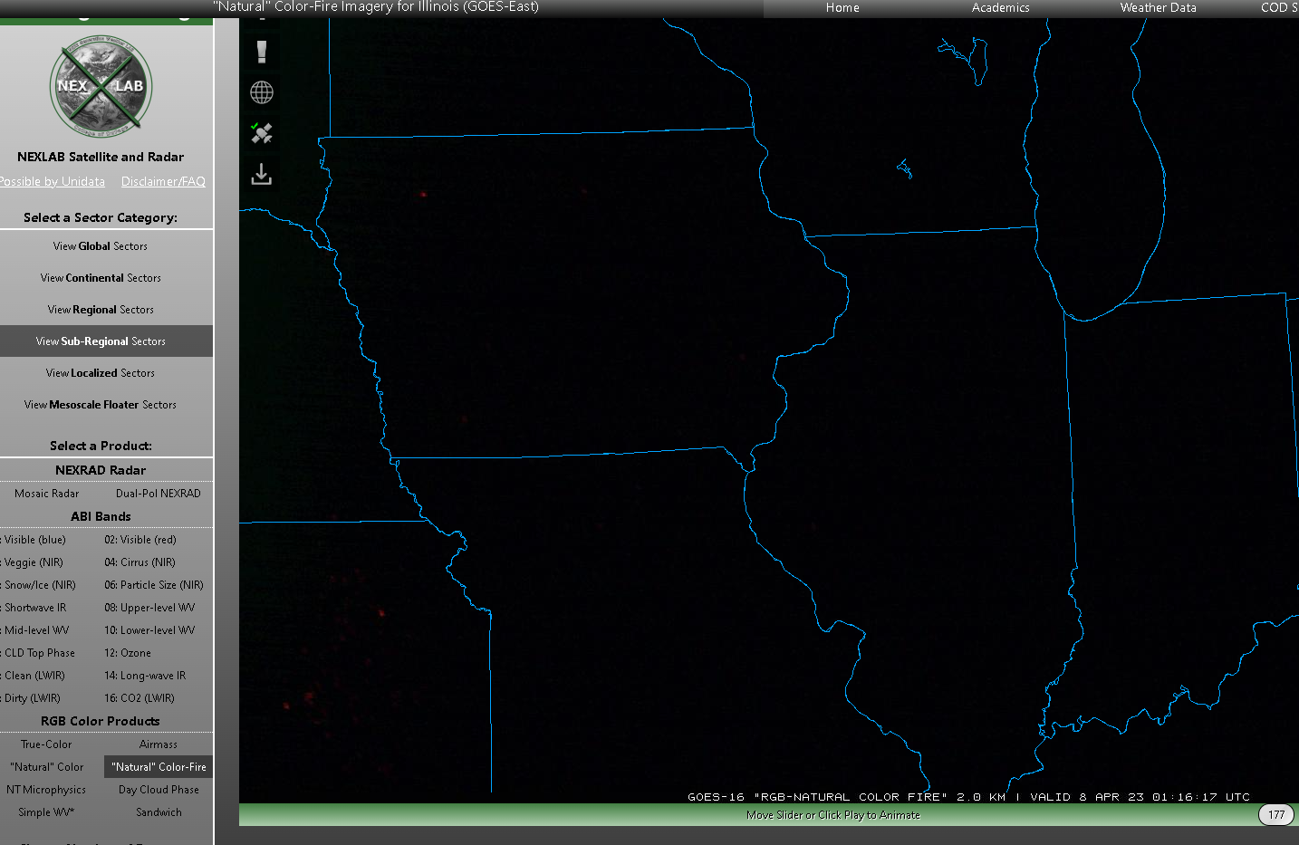Click the frame counter 177 handle

click(1276, 814)
